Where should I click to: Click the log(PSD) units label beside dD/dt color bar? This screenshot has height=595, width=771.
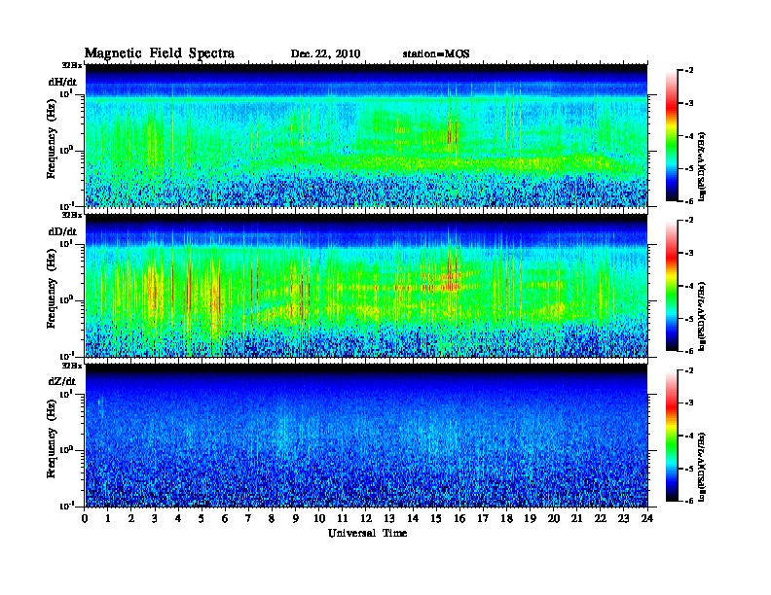pyautogui.click(x=702, y=316)
